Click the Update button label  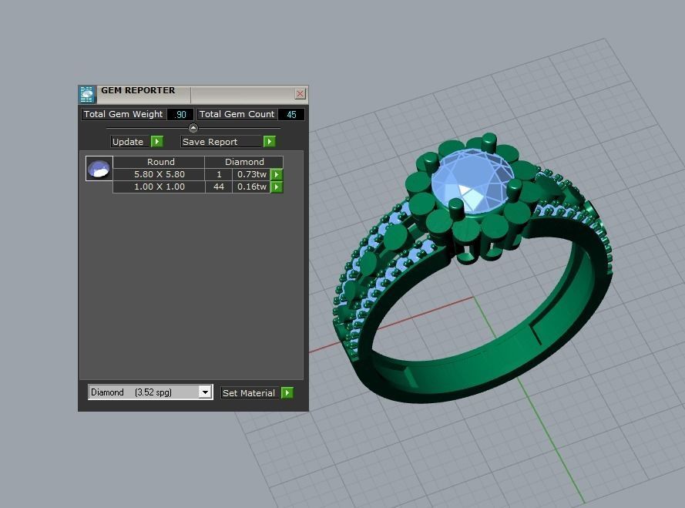128,142
